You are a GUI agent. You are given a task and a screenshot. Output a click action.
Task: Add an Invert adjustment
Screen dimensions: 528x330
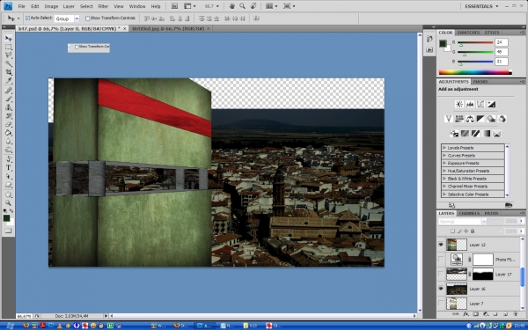454,134
